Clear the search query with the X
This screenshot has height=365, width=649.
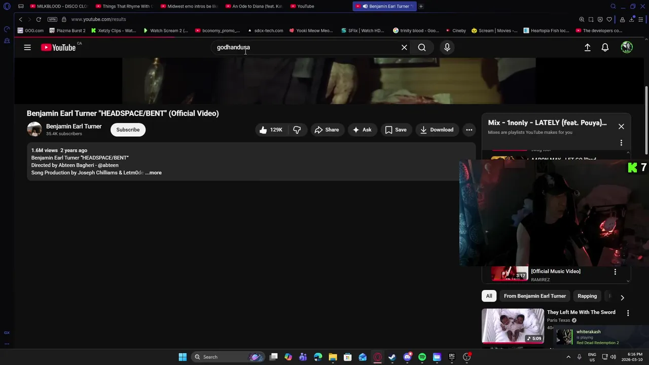pos(404,47)
